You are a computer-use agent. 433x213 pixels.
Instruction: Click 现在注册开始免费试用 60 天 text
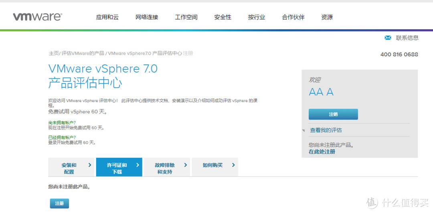tap(76, 128)
